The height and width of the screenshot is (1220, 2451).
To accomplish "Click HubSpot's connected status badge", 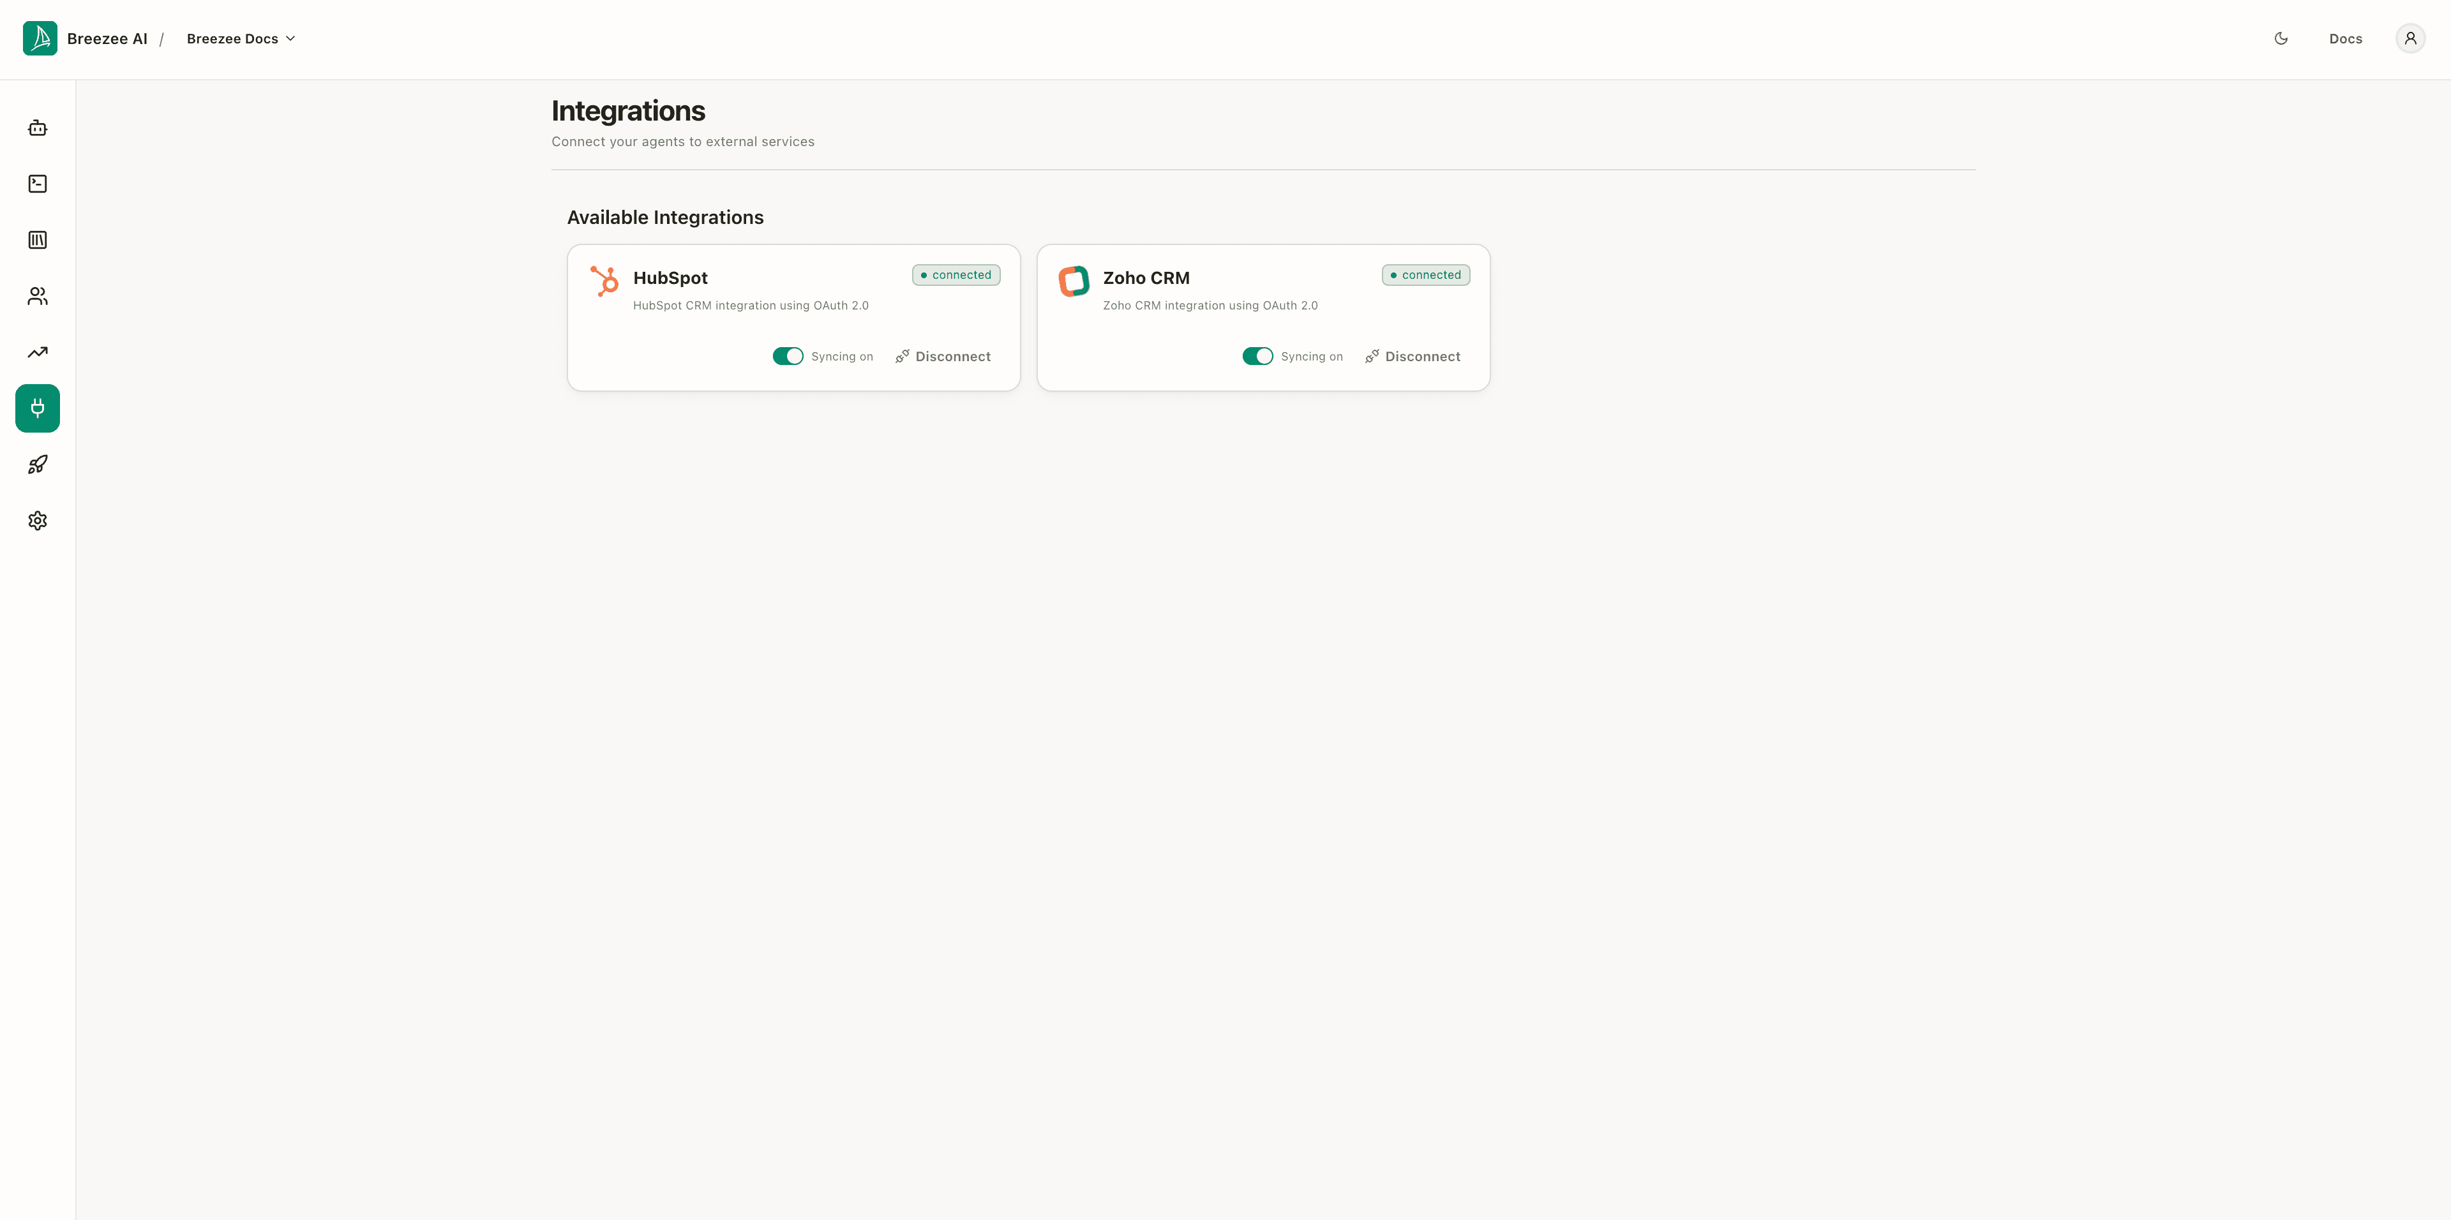I will click(956, 275).
